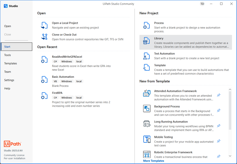
Task: Open the Basic Automation recent project
Action: coord(63,77)
